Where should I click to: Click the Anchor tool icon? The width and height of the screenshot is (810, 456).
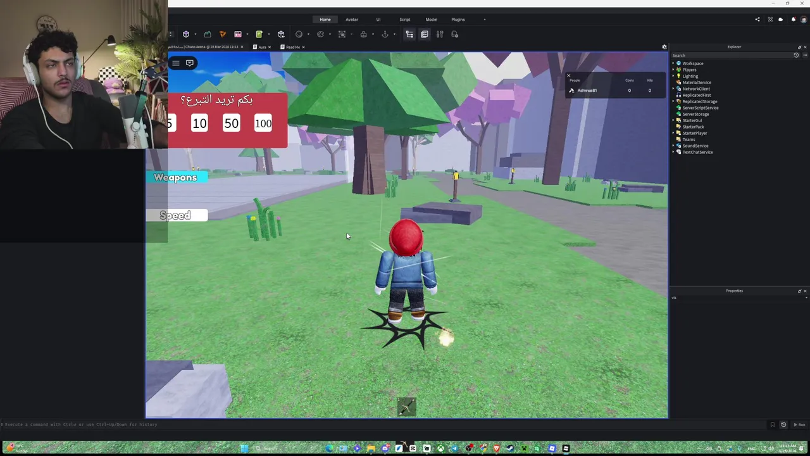(385, 34)
